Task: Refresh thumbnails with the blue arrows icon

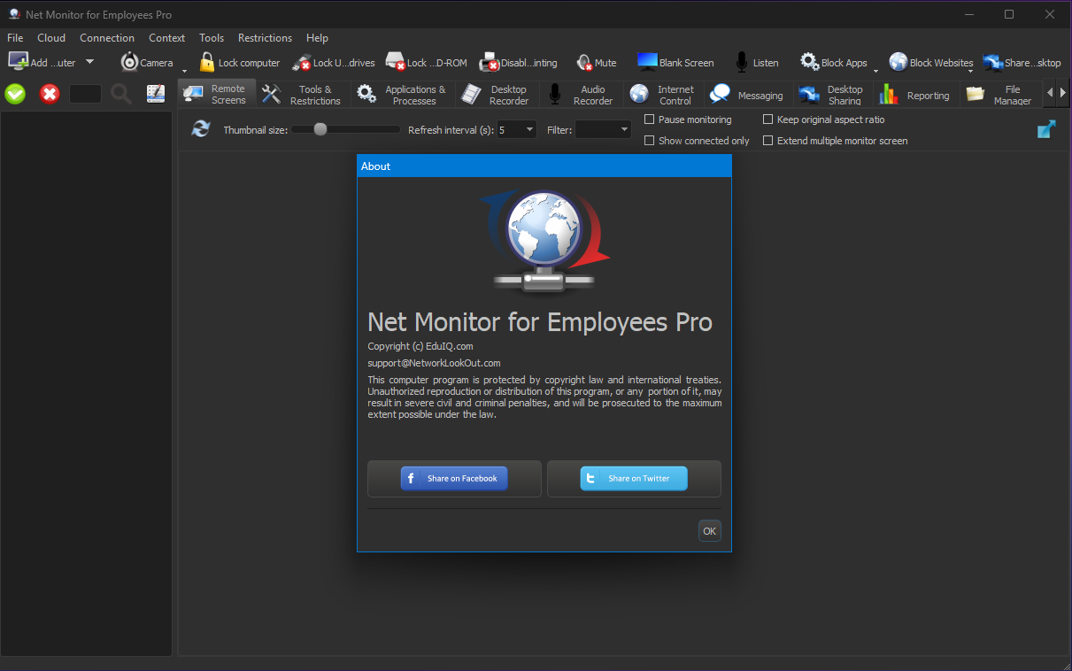Action: [201, 129]
